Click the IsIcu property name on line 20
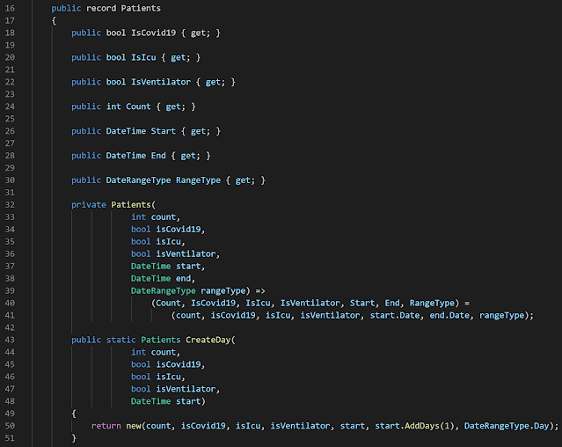The height and width of the screenshot is (447, 562). [143, 57]
